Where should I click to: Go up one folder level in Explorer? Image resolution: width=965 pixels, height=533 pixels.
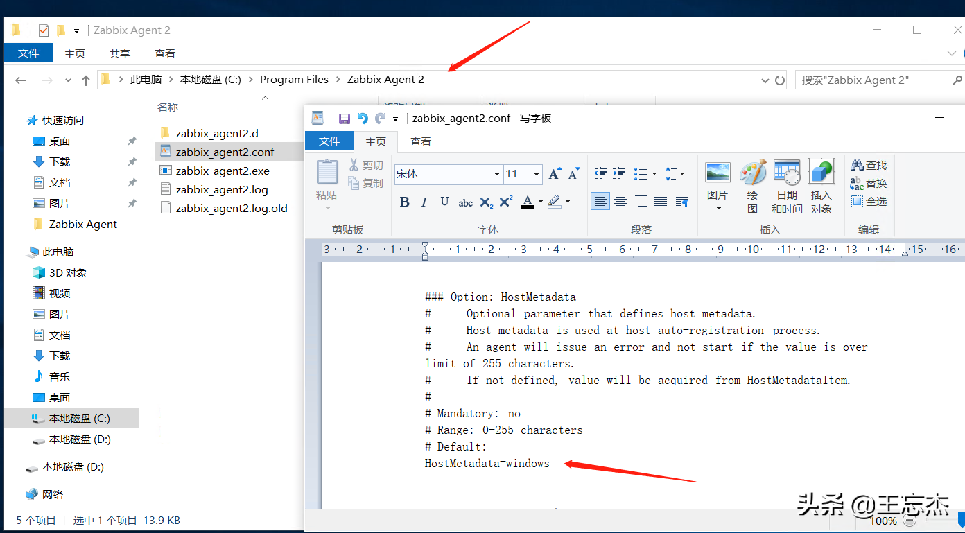(x=86, y=80)
